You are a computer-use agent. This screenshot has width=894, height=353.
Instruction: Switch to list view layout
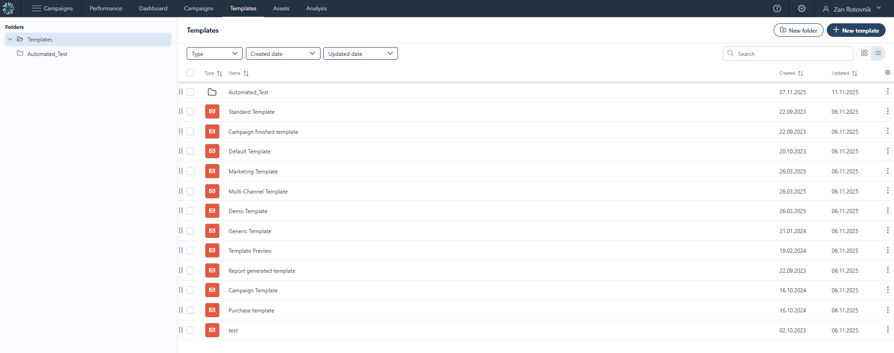coord(878,53)
